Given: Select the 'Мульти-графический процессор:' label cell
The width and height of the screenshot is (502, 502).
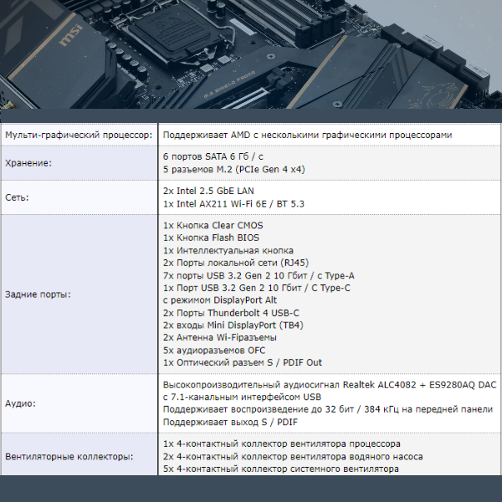Looking at the screenshot, I should point(79,135).
